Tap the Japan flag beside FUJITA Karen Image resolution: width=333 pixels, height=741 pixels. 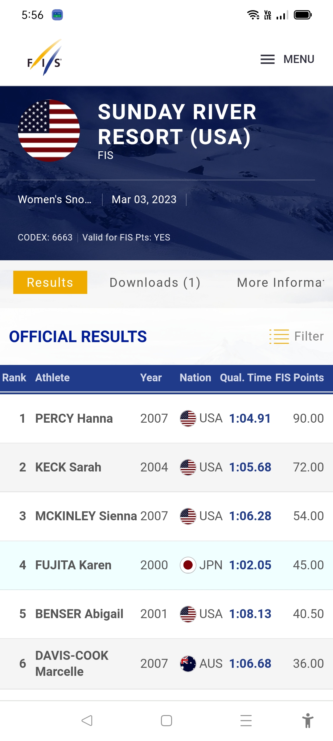[188, 565]
